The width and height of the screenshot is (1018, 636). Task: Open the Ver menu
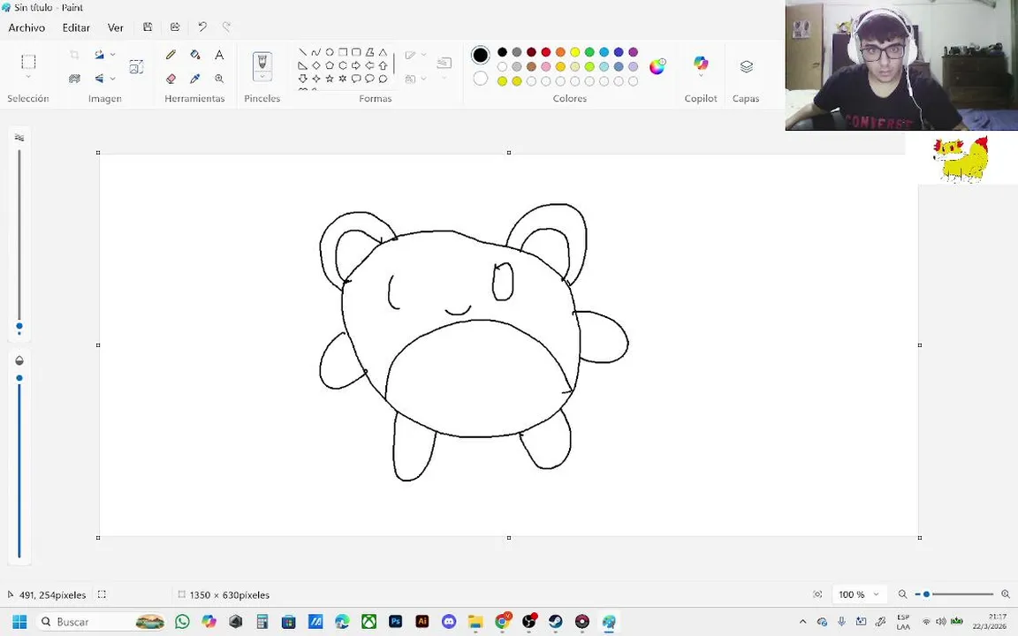(116, 28)
